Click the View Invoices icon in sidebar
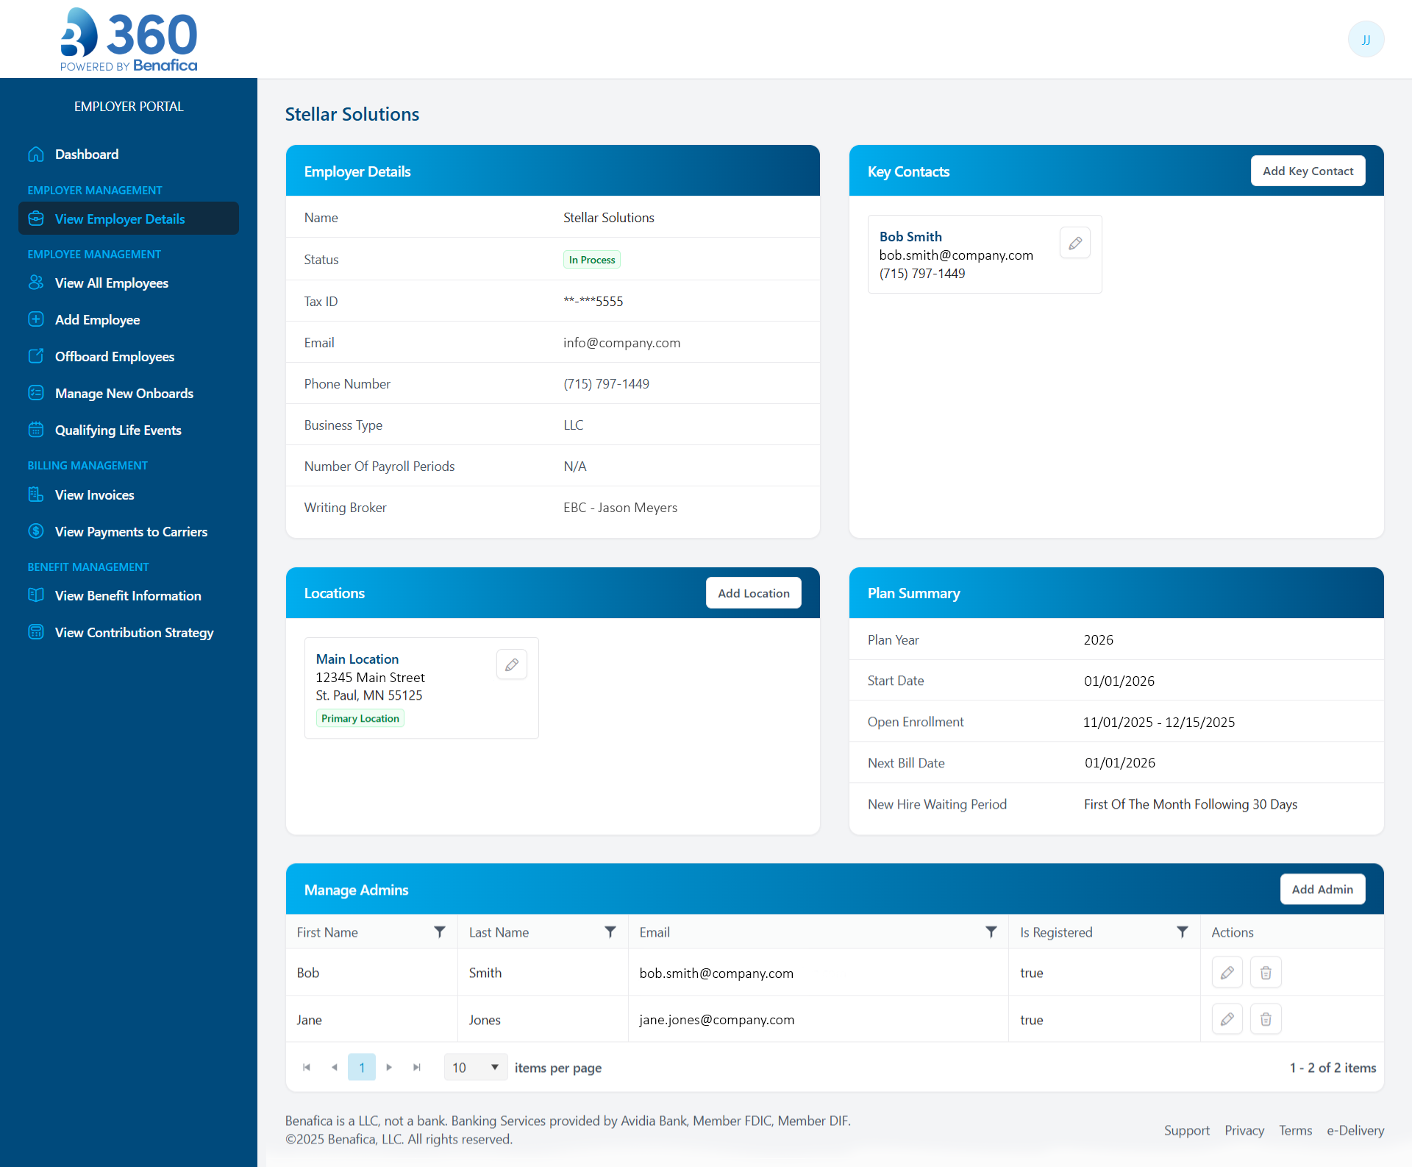This screenshot has height=1167, width=1412. [x=36, y=494]
